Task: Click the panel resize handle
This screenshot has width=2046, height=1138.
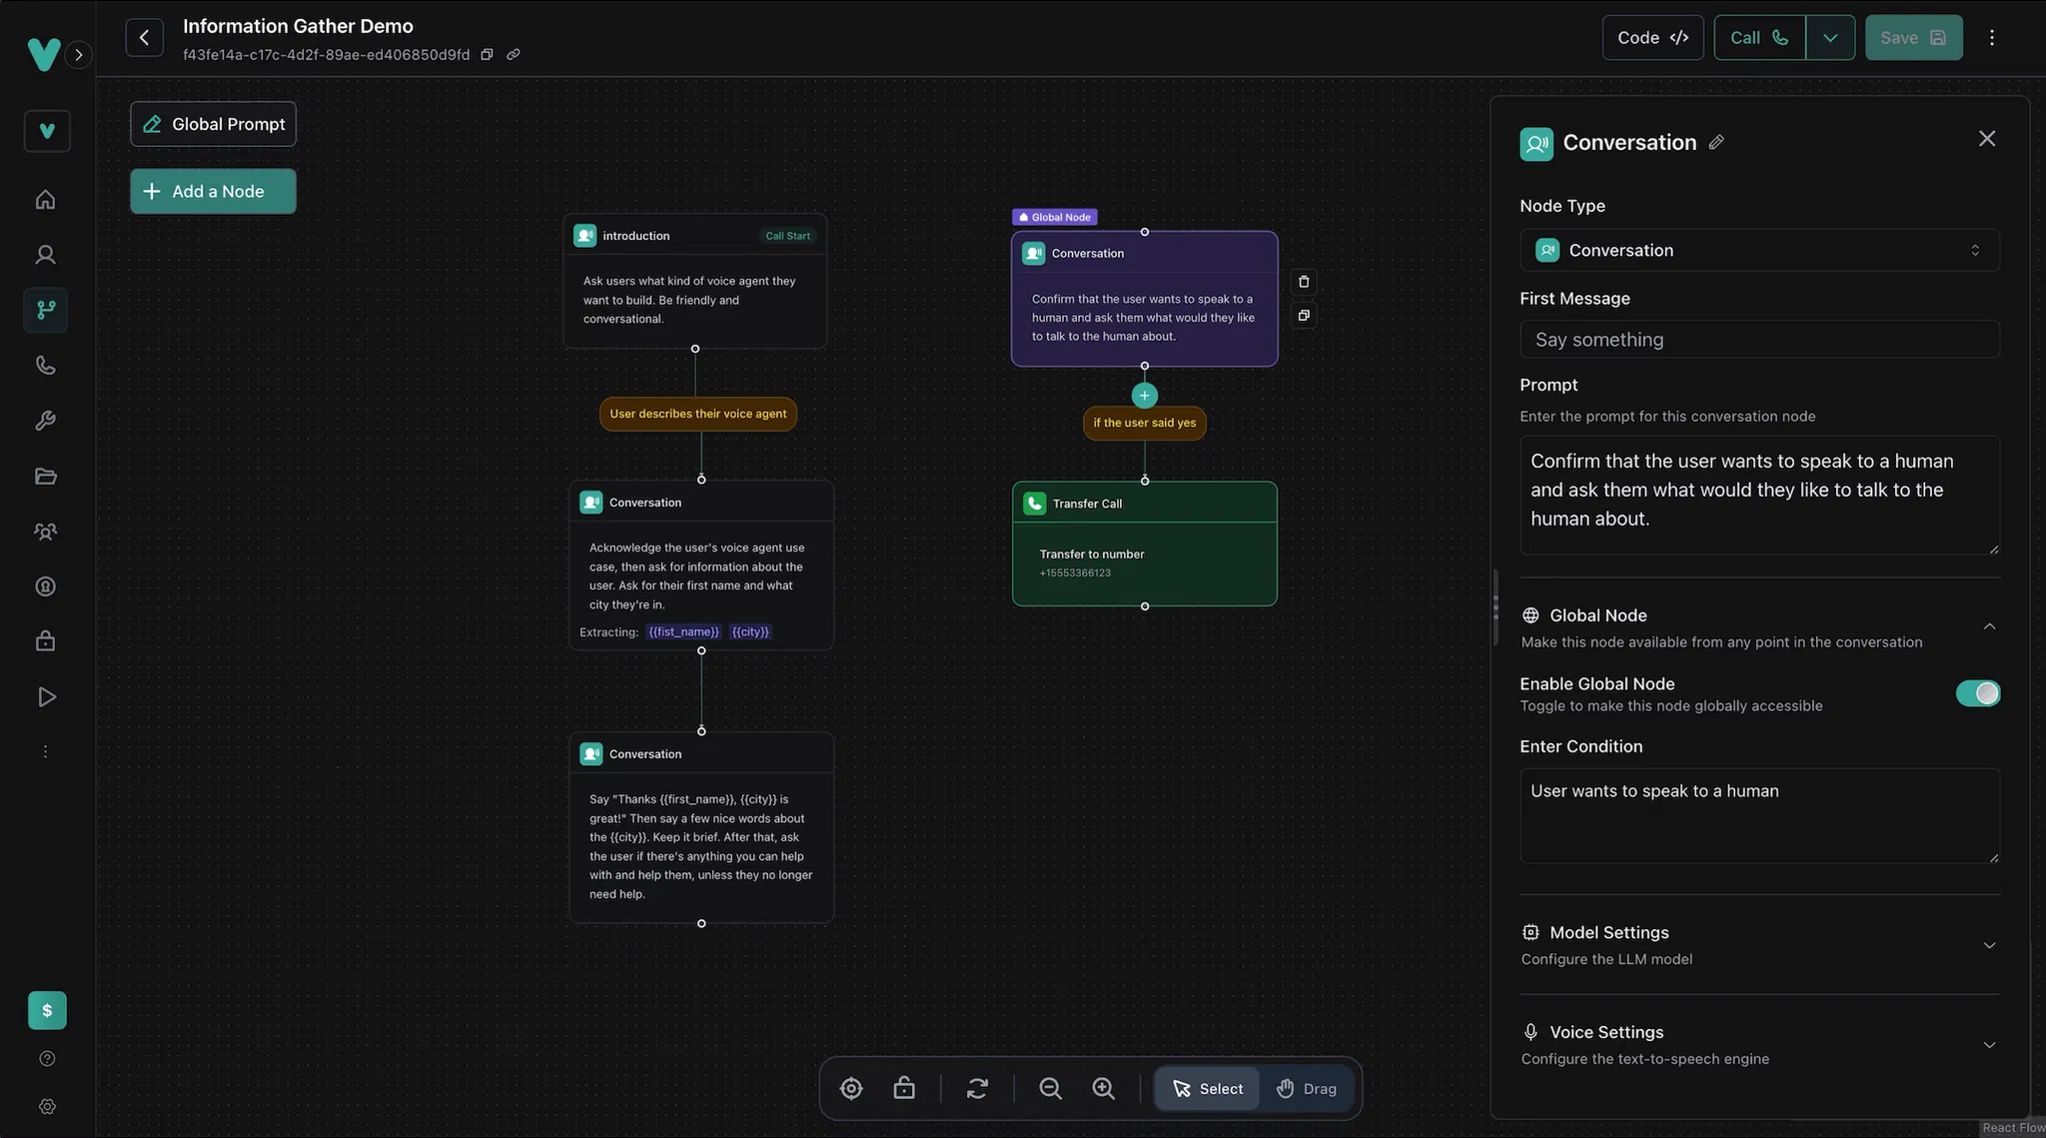Action: (x=1496, y=606)
